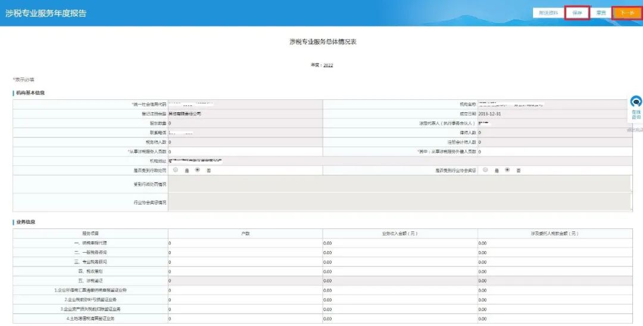Viewport: 643px width, 326px height.
Task: Click 业务收入金额 cell for 税收策划 row
Action: coord(400,271)
